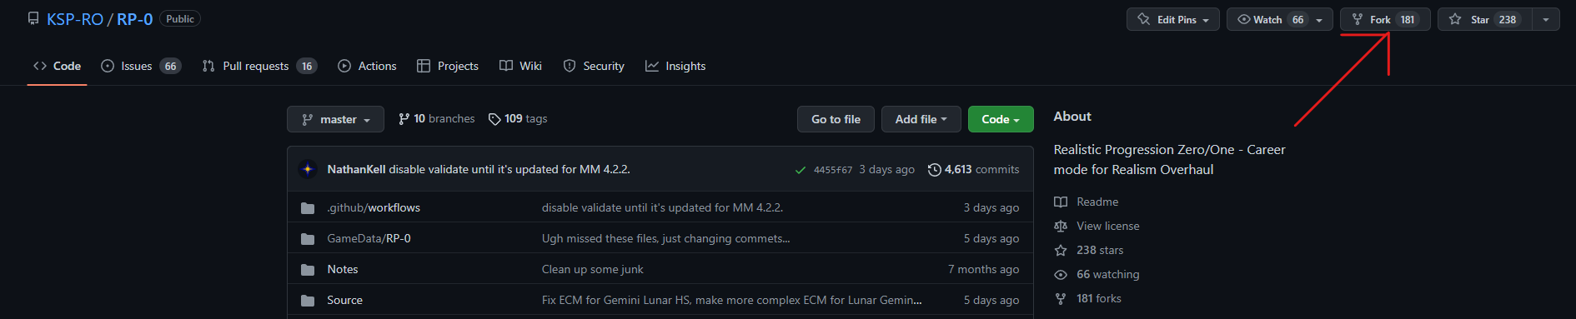Open the Notes folder
Image resolution: width=1576 pixels, height=319 pixels.
(343, 269)
